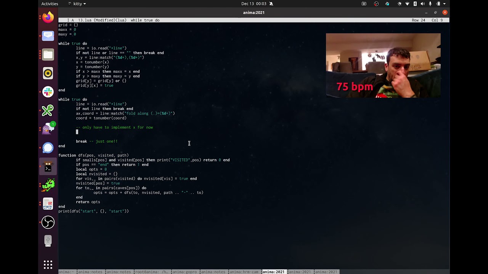Click the Row 24 status indicator

pyautogui.click(x=418, y=20)
